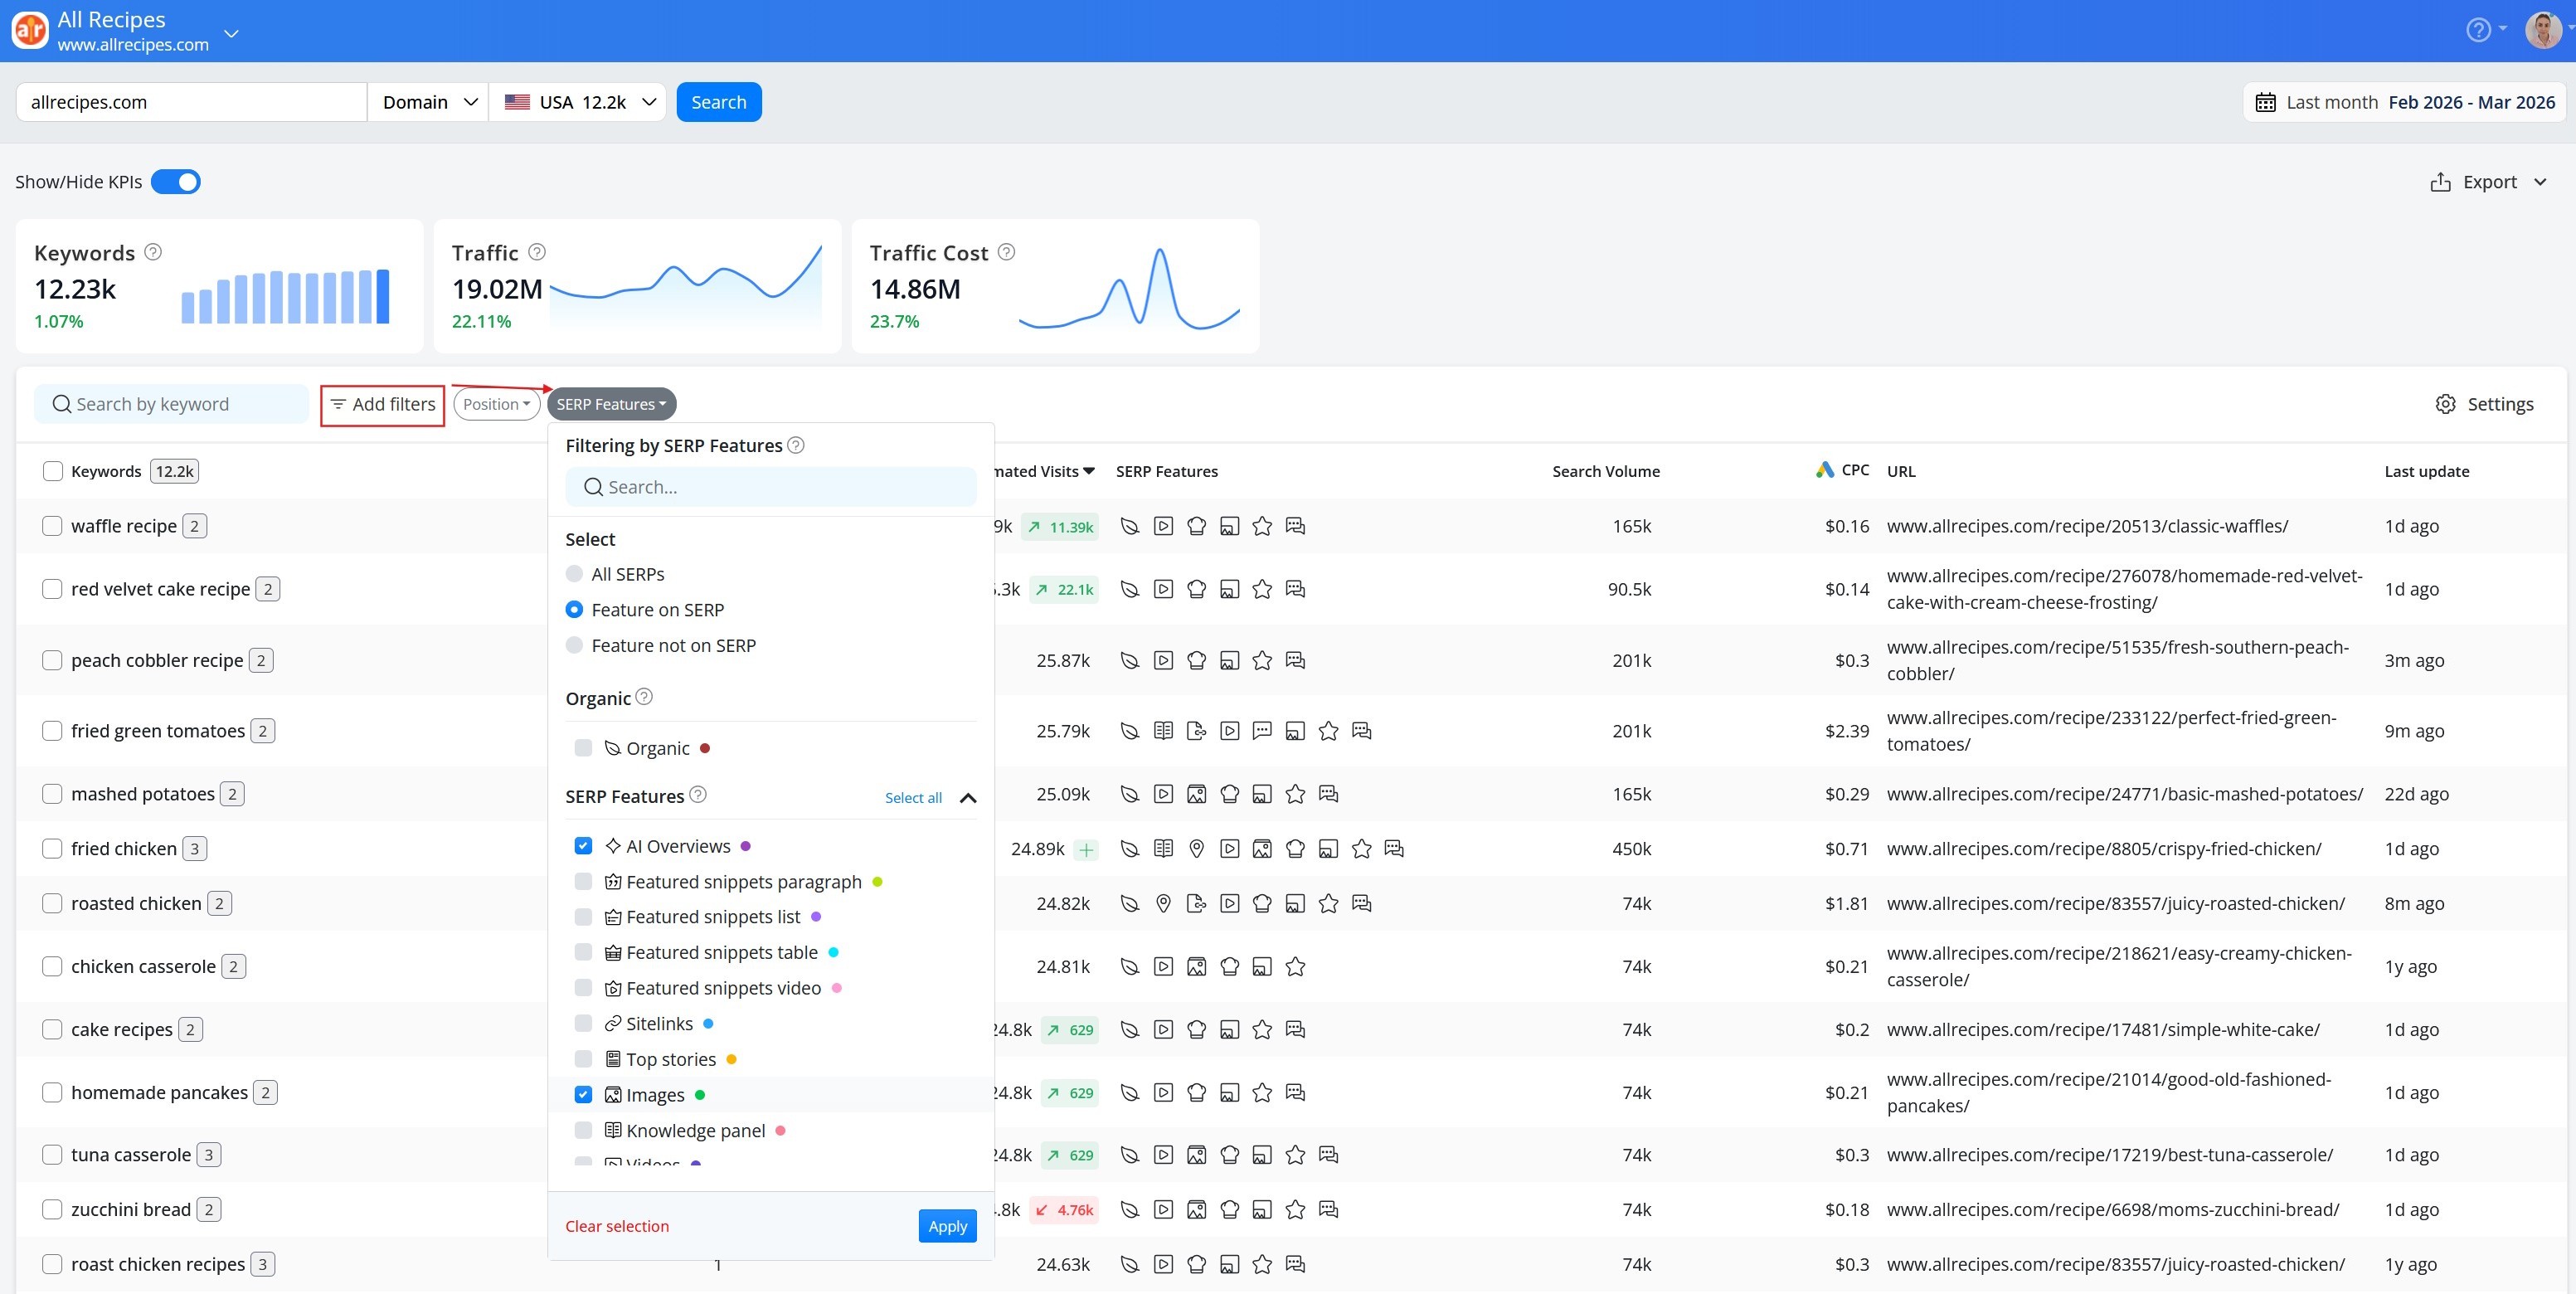Toggle the Show/Hide KPIs switch
Viewport: 2576px width, 1294px height.
click(x=176, y=182)
